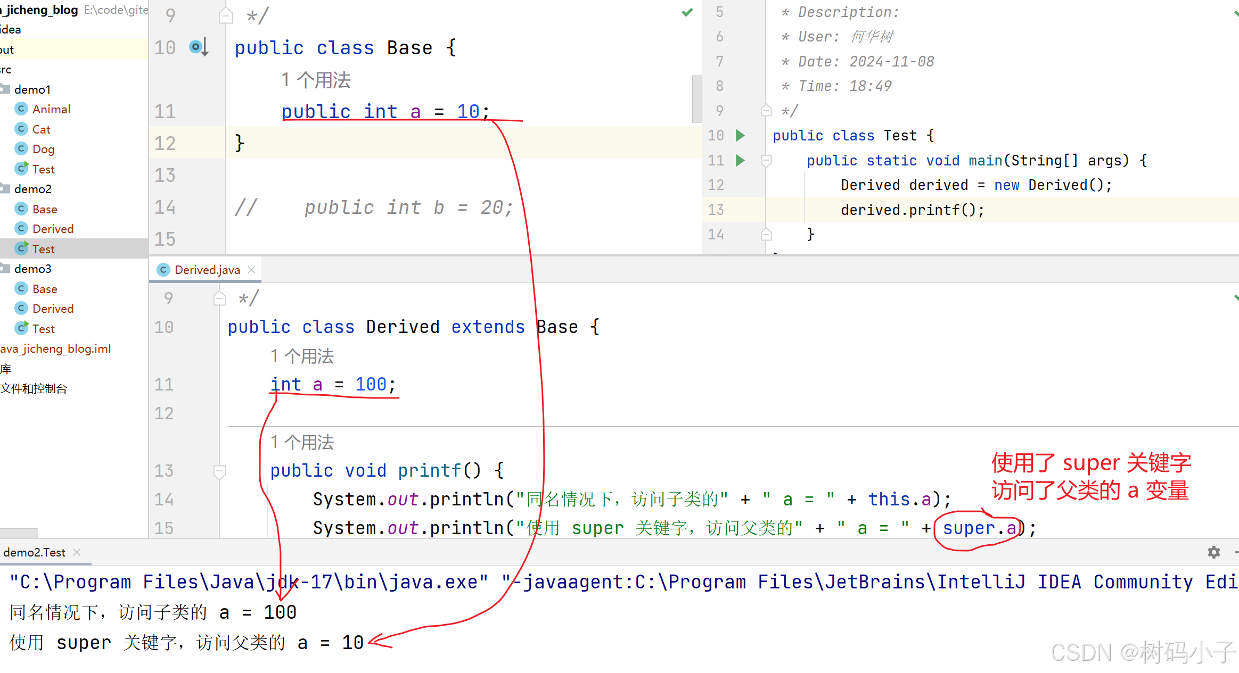Click the run arrow beside main method
The height and width of the screenshot is (673, 1239).
740,160
